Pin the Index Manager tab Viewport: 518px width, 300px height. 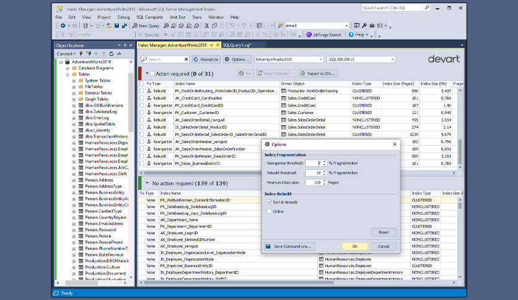(211, 45)
